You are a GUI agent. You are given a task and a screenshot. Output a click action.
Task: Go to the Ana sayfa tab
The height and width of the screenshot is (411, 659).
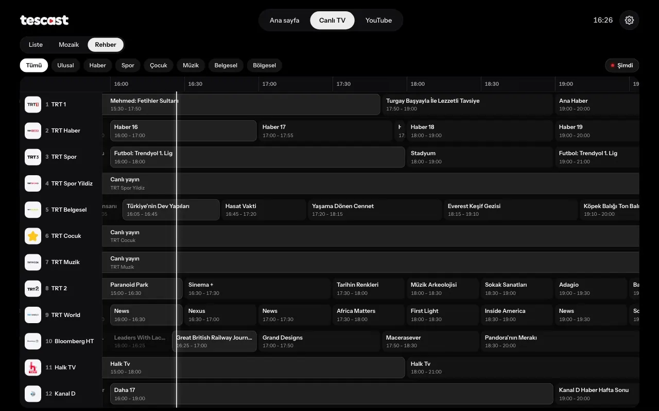point(284,20)
